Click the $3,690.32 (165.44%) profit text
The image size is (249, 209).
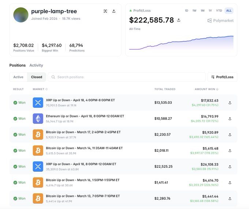coord(204,137)
